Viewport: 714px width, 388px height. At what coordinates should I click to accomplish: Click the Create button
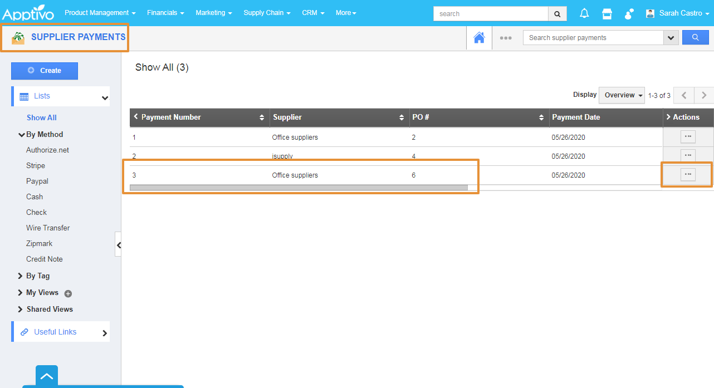click(x=45, y=71)
